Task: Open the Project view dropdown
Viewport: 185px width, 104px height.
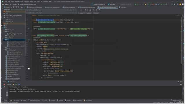Action: (x=8, y=7)
